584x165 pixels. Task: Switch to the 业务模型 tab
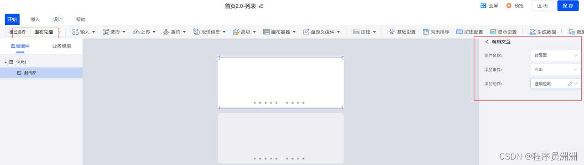click(x=62, y=46)
